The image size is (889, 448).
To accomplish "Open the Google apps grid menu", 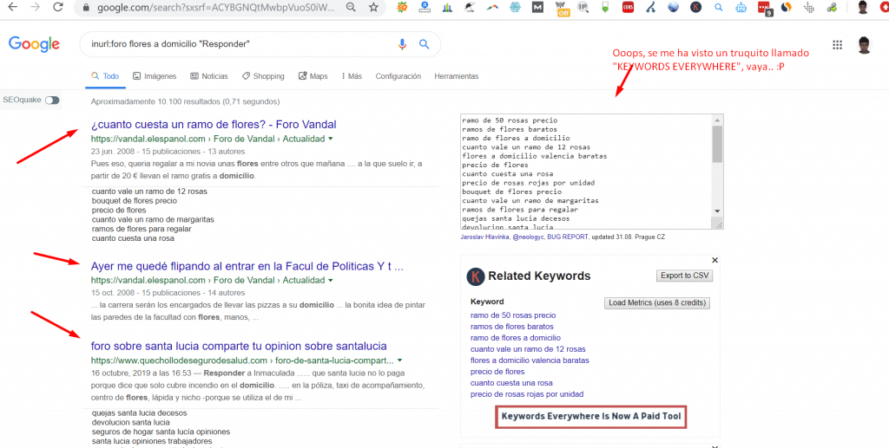I will click(838, 45).
